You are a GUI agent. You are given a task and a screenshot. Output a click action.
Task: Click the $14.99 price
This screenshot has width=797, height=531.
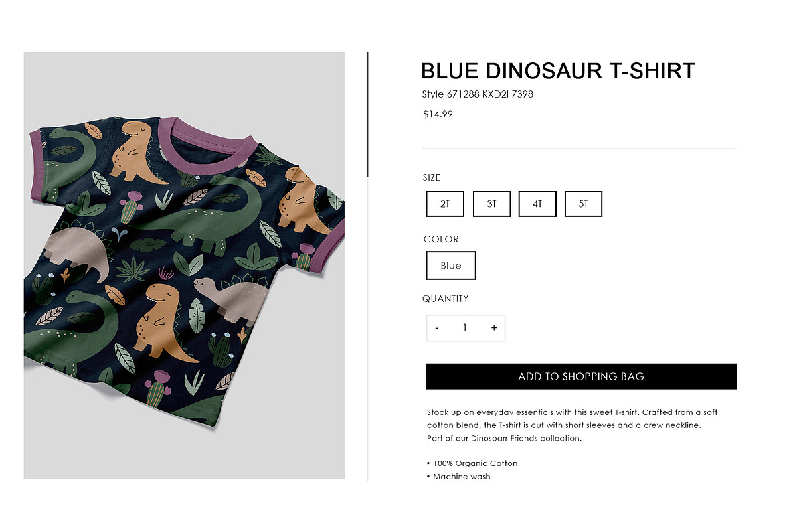[x=438, y=114]
